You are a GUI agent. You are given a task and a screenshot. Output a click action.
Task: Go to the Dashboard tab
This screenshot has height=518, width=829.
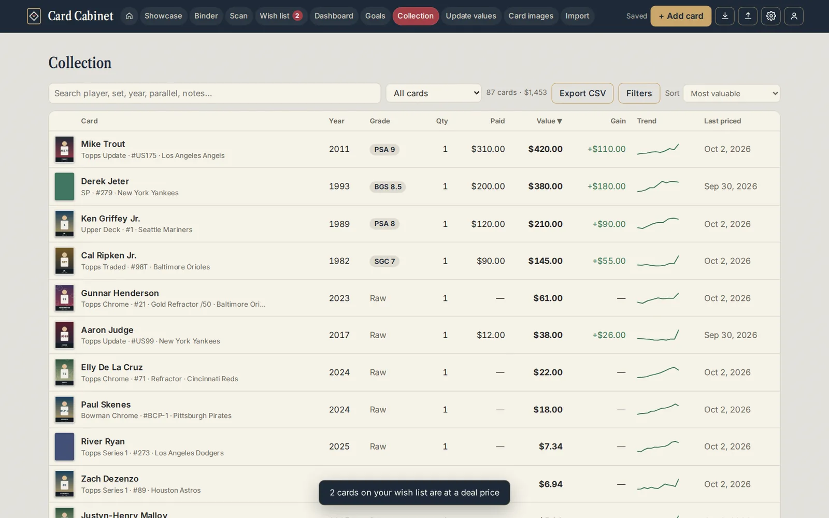tap(334, 16)
